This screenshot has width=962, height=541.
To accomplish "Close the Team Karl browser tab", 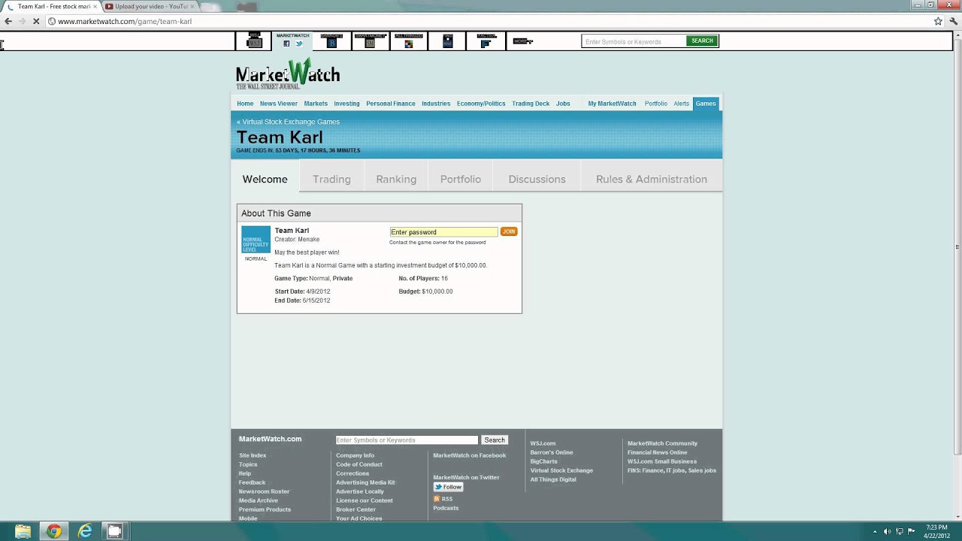I will pyautogui.click(x=95, y=6).
